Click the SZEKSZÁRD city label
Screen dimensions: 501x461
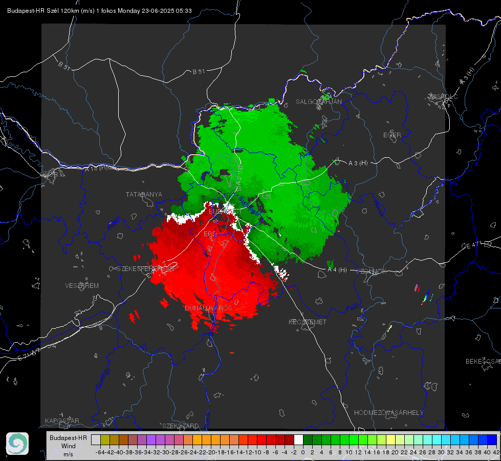tap(181, 426)
